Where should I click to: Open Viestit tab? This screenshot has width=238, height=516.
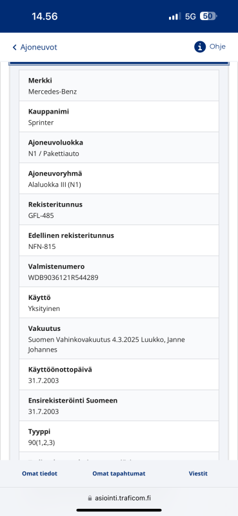coord(198,473)
